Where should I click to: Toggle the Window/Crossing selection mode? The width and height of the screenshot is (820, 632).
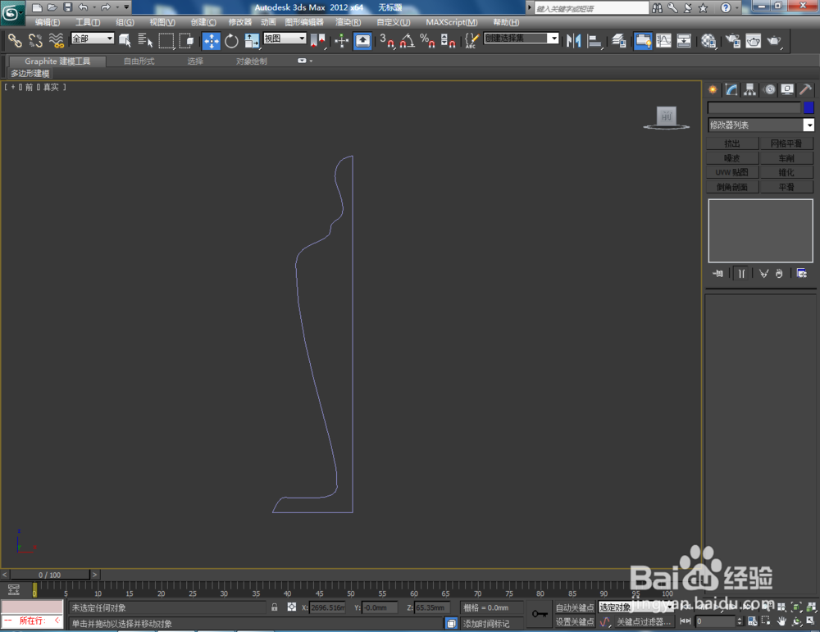point(186,40)
